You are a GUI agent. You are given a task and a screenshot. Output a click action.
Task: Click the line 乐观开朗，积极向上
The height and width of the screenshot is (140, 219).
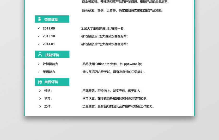point(112,91)
